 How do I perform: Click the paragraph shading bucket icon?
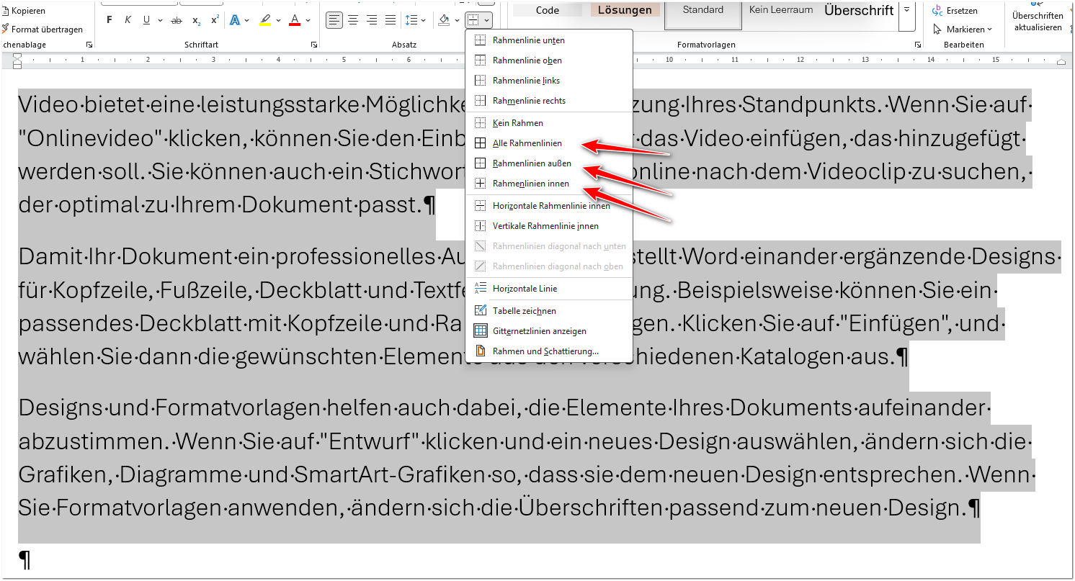[x=444, y=20]
